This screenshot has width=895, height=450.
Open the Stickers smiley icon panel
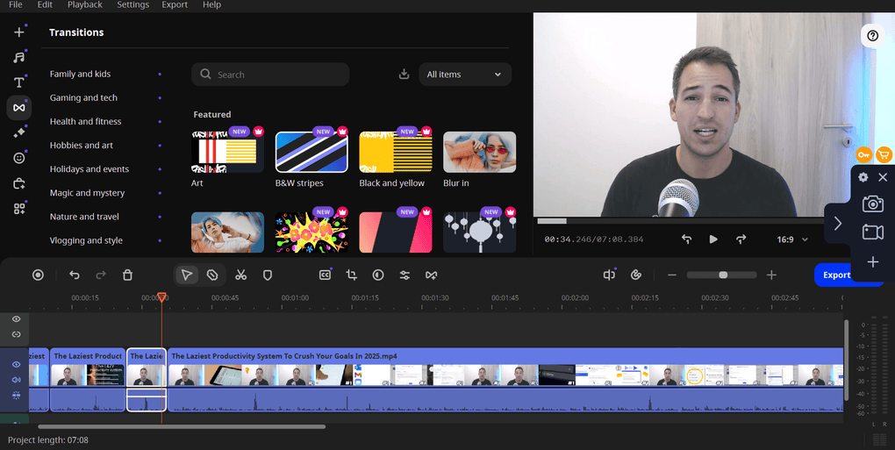pyautogui.click(x=18, y=158)
